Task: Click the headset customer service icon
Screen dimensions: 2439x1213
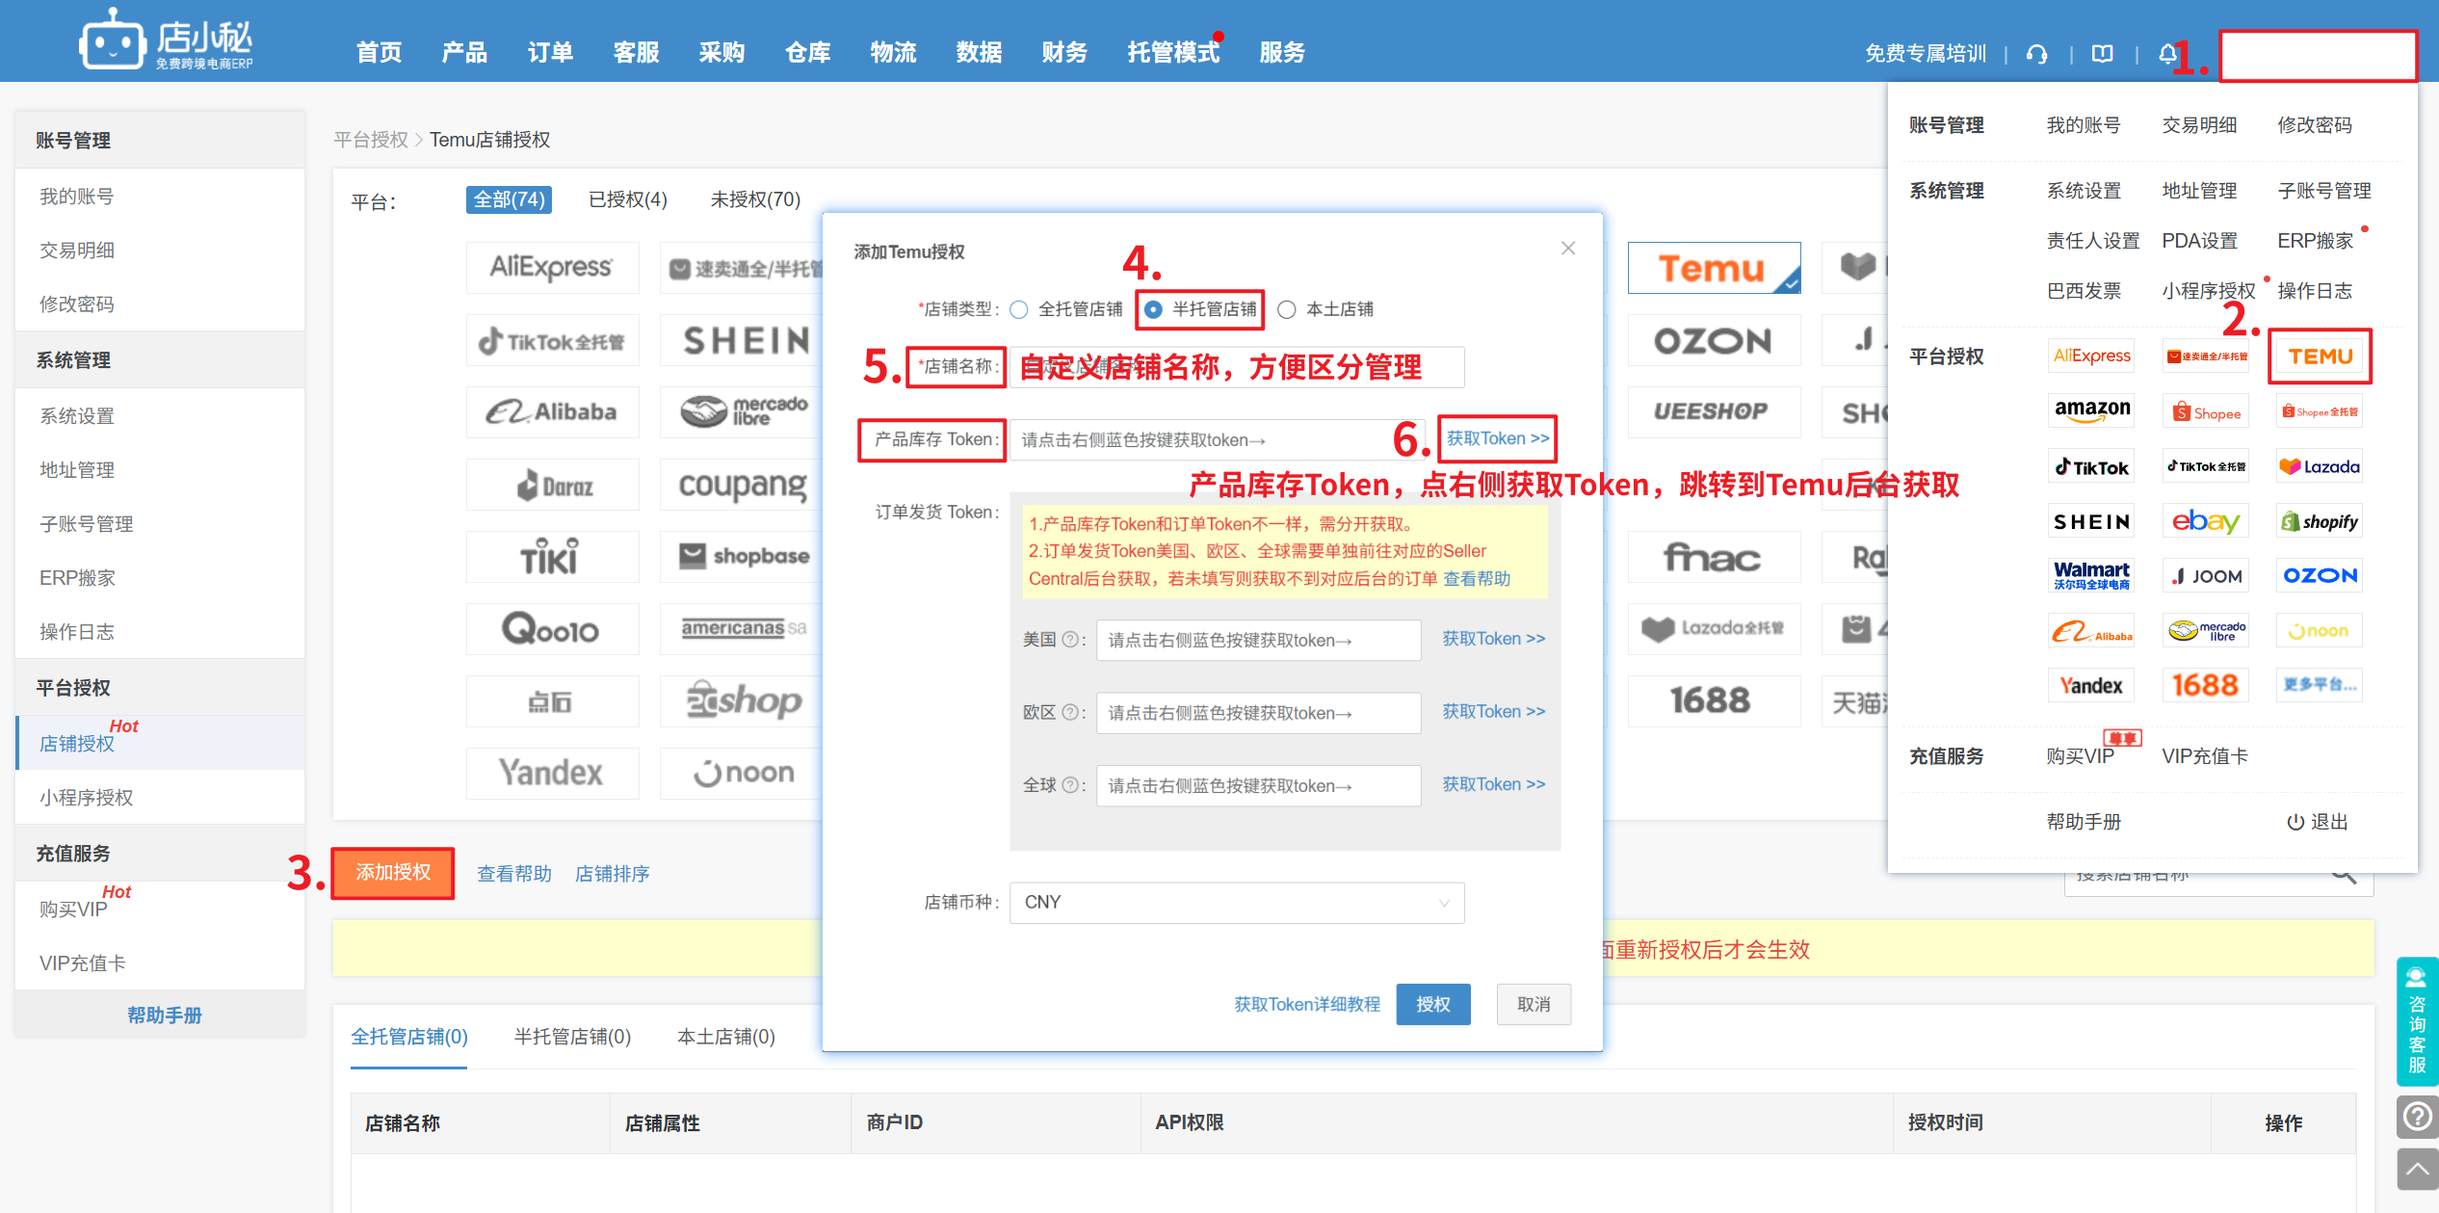Action: click(x=2036, y=54)
